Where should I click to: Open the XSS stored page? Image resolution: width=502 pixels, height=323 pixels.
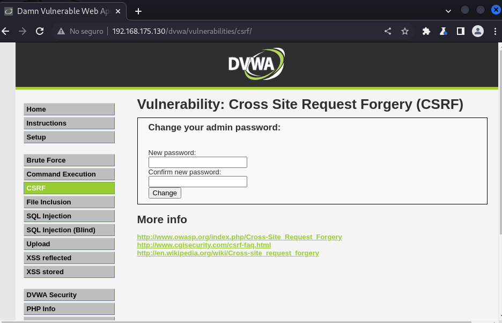(69, 271)
